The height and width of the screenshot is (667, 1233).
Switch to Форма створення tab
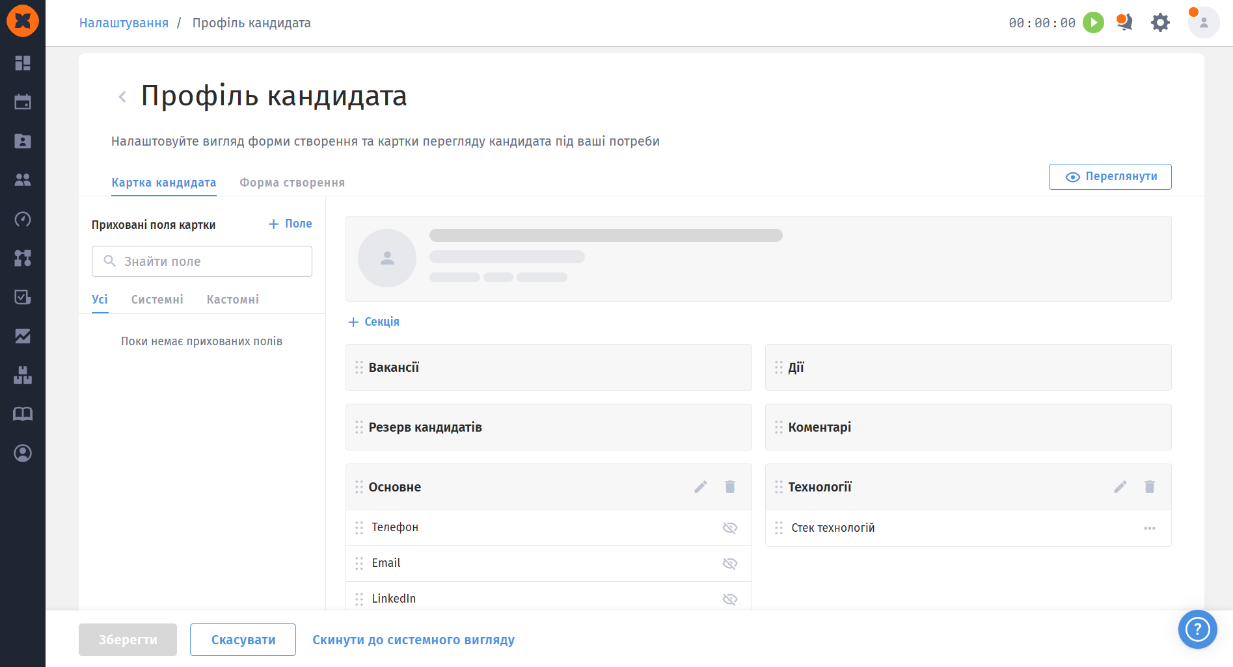(292, 183)
